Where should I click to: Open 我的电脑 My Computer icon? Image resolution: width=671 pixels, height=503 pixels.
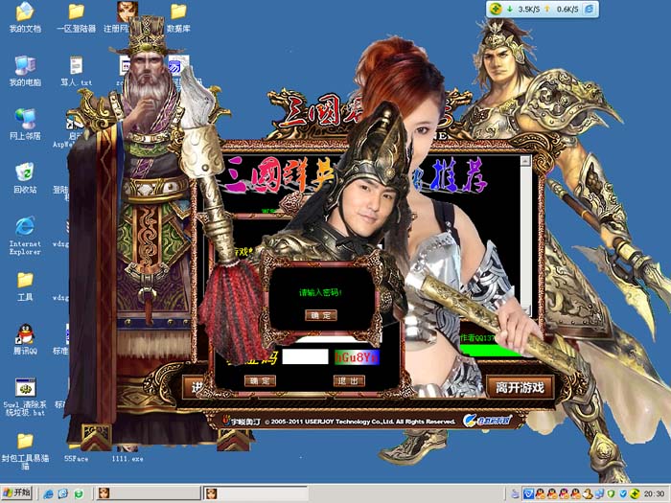click(24, 70)
